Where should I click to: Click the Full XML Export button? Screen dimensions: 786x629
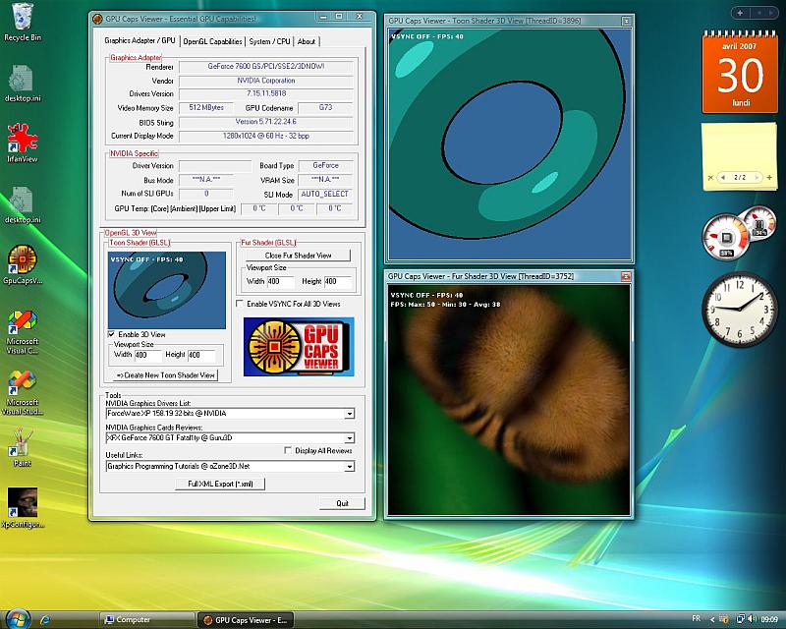[x=220, y=485]
